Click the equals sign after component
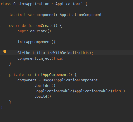 pyautogui.click(x=40, y=81)
